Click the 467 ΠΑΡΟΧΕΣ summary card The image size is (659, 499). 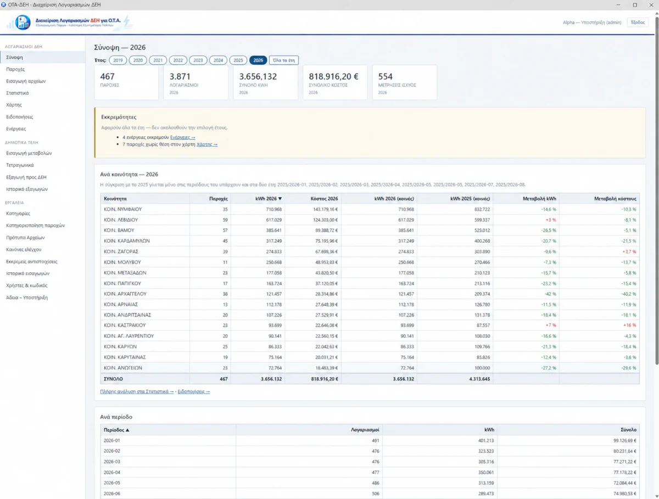point(126,82)
